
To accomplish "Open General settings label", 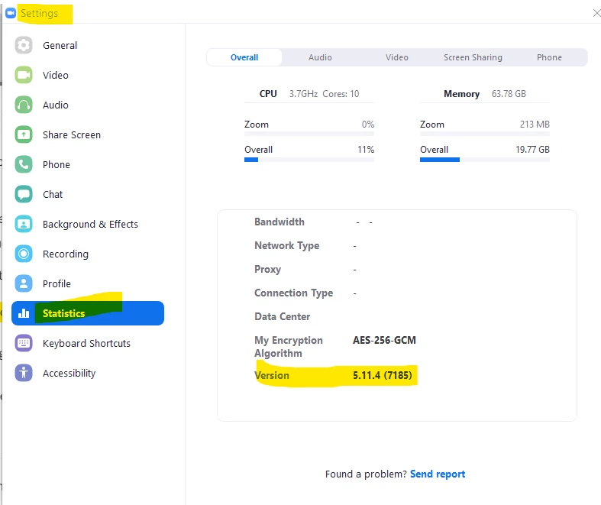I will click(60, 45).
